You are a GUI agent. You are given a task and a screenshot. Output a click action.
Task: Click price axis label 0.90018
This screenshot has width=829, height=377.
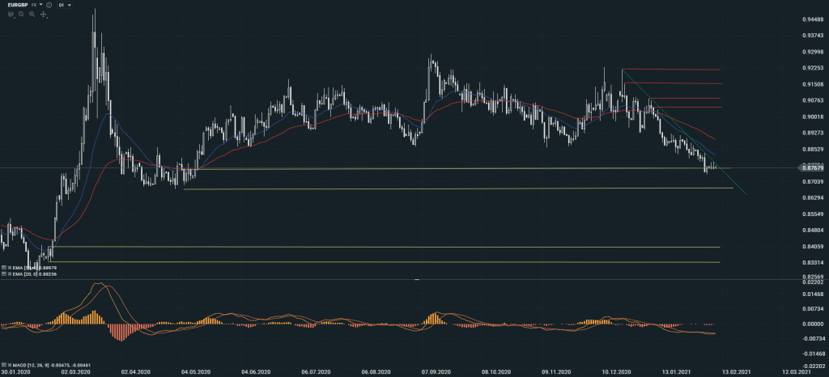click(812, 116)
